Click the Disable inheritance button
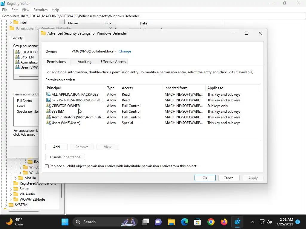Image resolution: width=306 pixels, height=229 pixels. click(x=65, y=157)
